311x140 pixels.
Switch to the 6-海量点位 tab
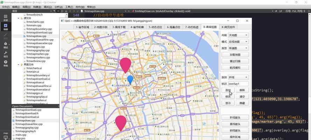pos(174,27)
